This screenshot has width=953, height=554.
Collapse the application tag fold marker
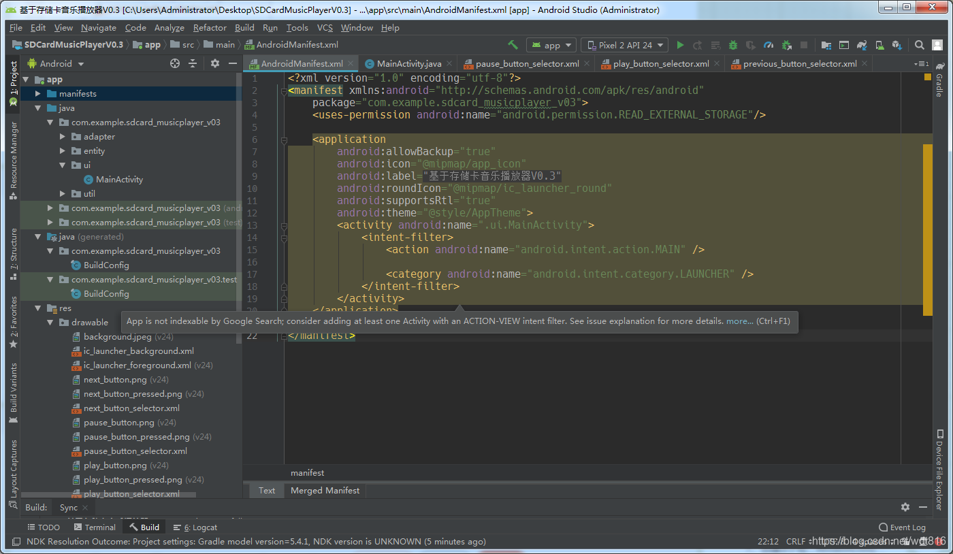[284, 140]
